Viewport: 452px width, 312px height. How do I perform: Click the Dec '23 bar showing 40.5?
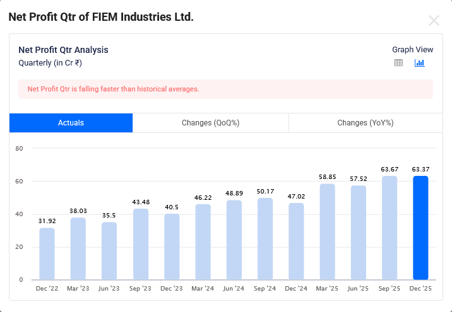[172, 247]
